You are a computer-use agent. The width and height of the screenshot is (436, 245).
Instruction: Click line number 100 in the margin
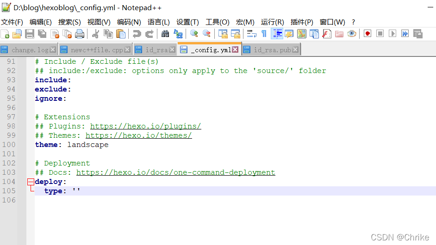(x=9, y=145)
